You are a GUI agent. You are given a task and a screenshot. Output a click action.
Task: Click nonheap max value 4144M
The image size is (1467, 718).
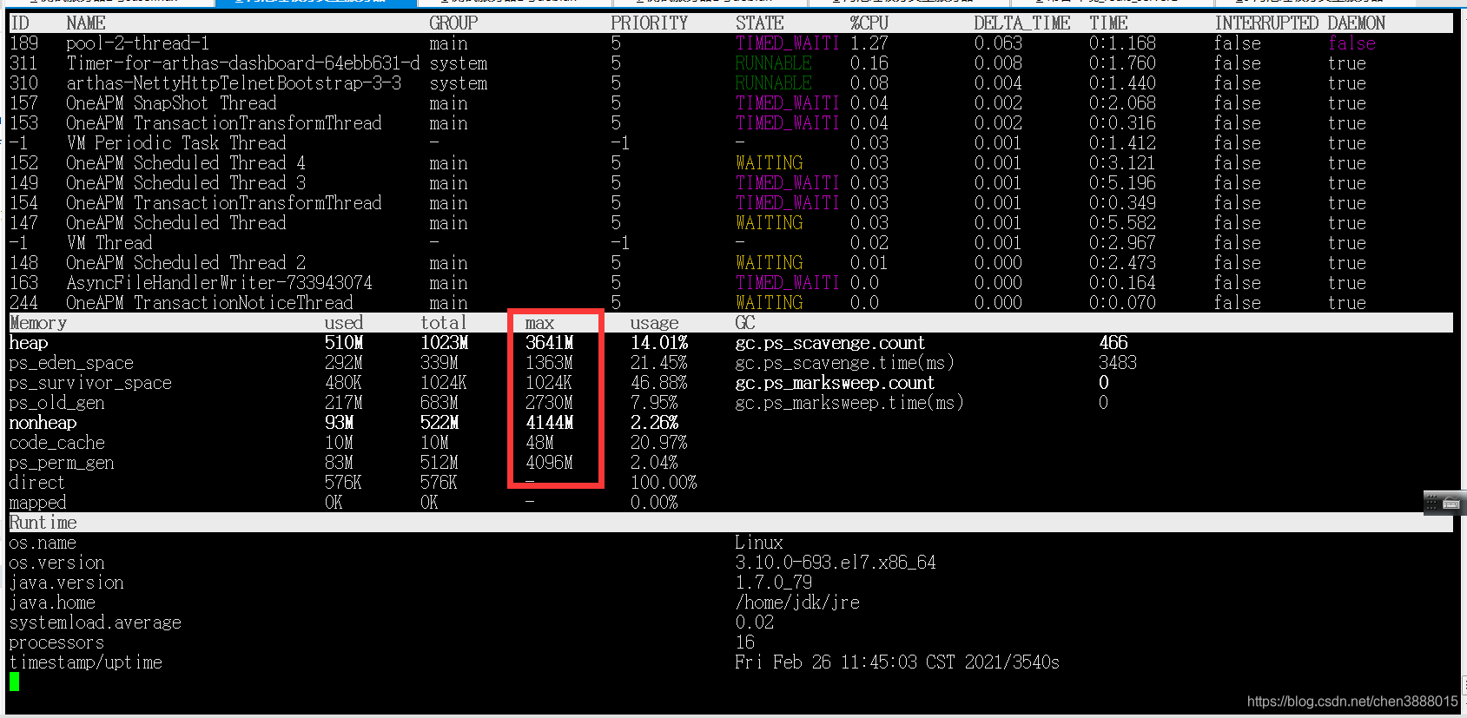coord(549,423)
